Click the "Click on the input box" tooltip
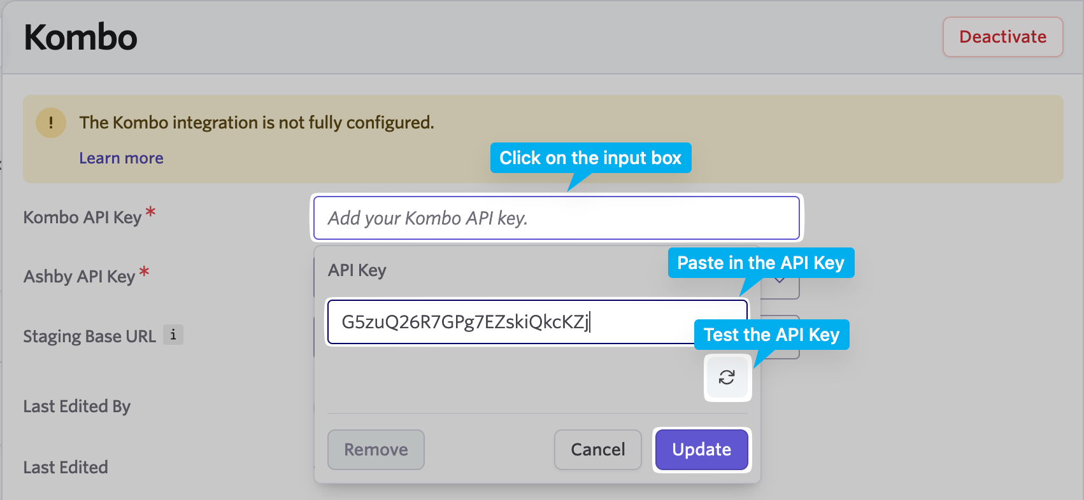The image size is (1084, 500). (x=590, y=158)
